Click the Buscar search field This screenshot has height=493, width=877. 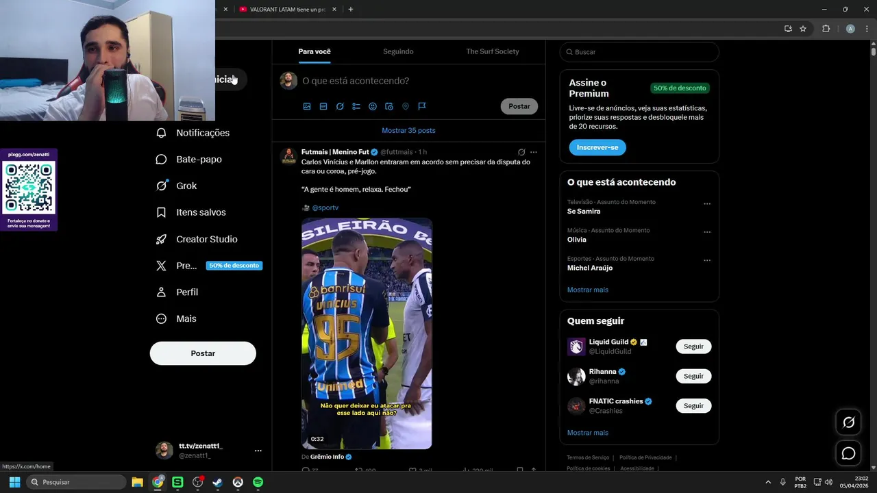tap(639, 52)
